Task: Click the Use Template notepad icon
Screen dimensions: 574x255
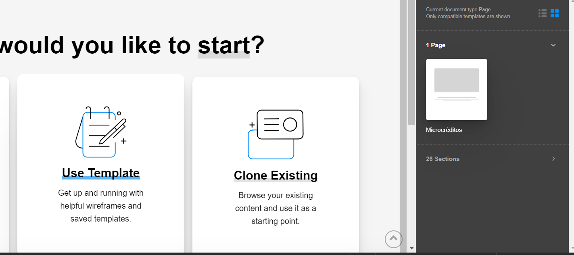Action: 101,132
